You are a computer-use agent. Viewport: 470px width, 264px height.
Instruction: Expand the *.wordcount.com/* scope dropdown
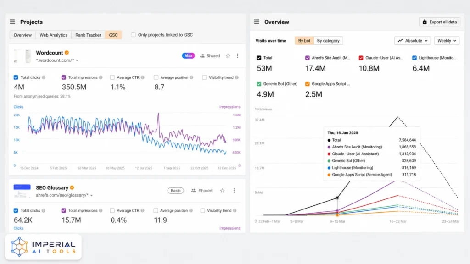click(77, 60)
